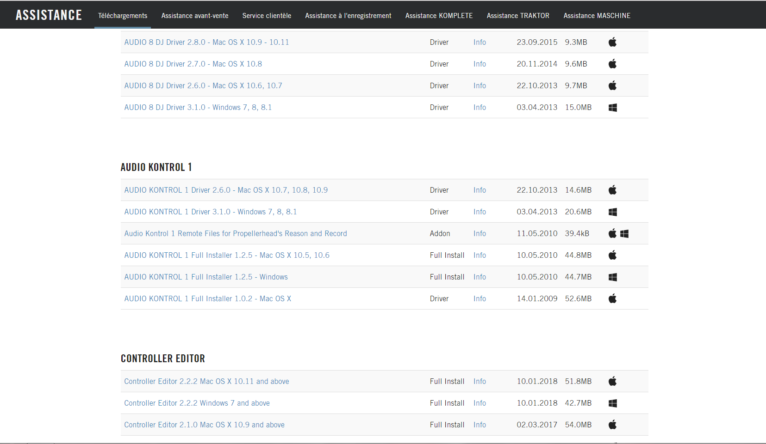Open Info for Full Installer 1.0.2 row

tap(480, 298)
